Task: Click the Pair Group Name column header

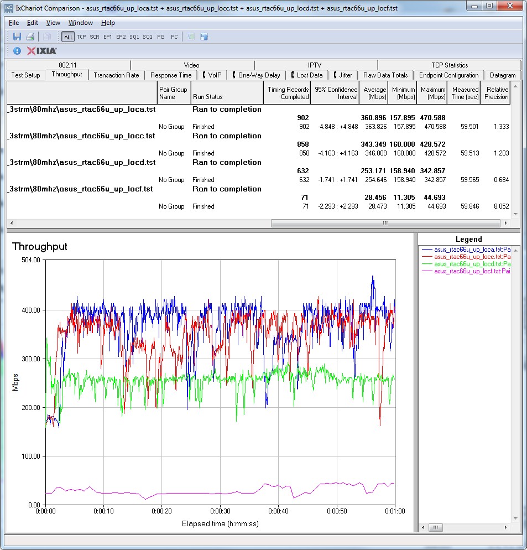Action: pyautogui.click(x=174, y=93)
